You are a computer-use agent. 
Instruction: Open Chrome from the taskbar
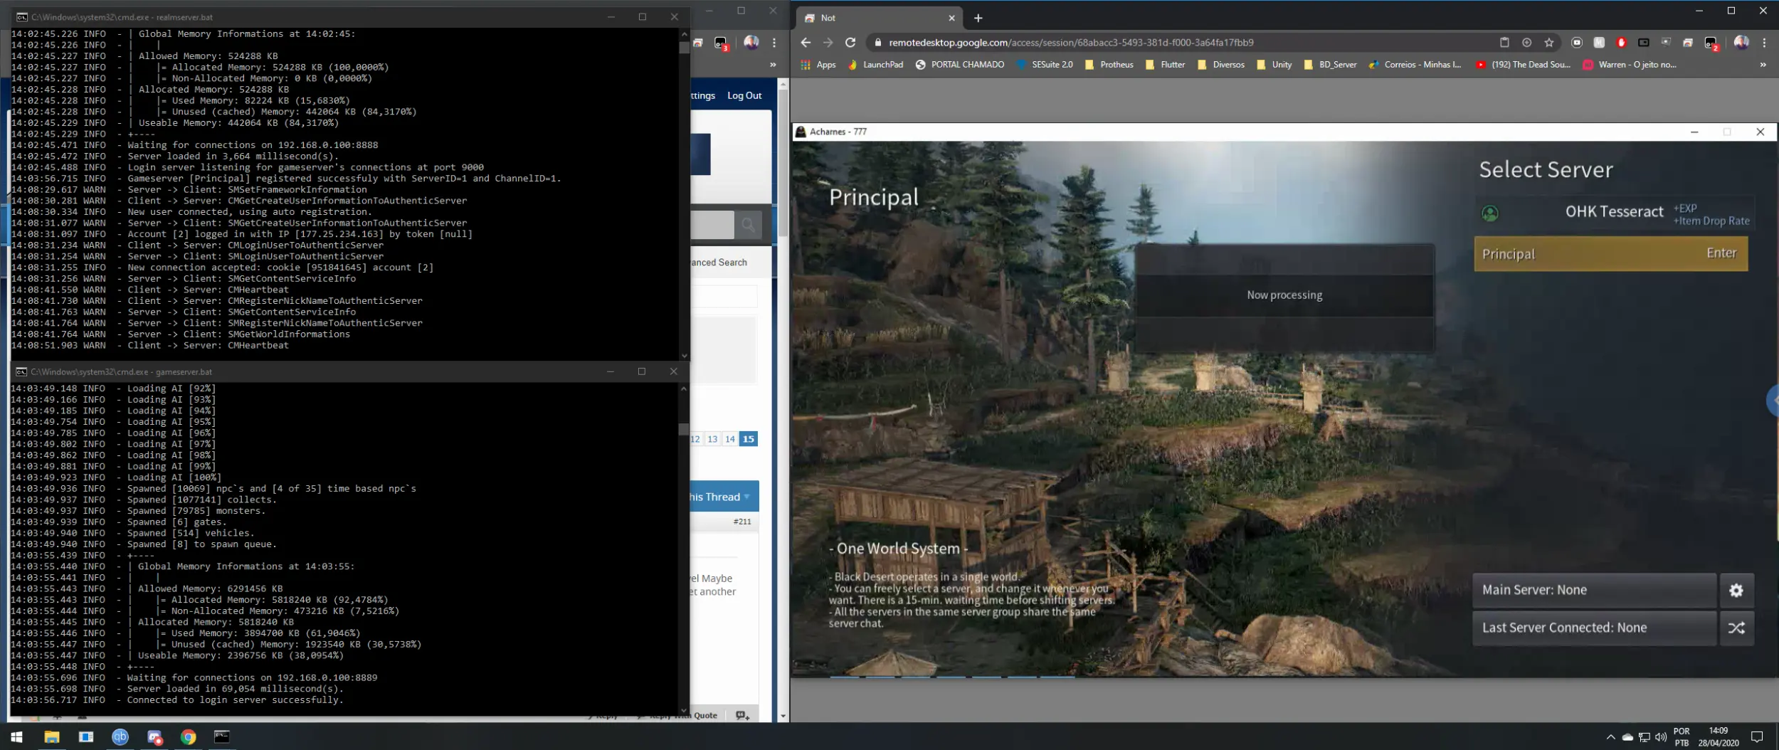(188, 736)
